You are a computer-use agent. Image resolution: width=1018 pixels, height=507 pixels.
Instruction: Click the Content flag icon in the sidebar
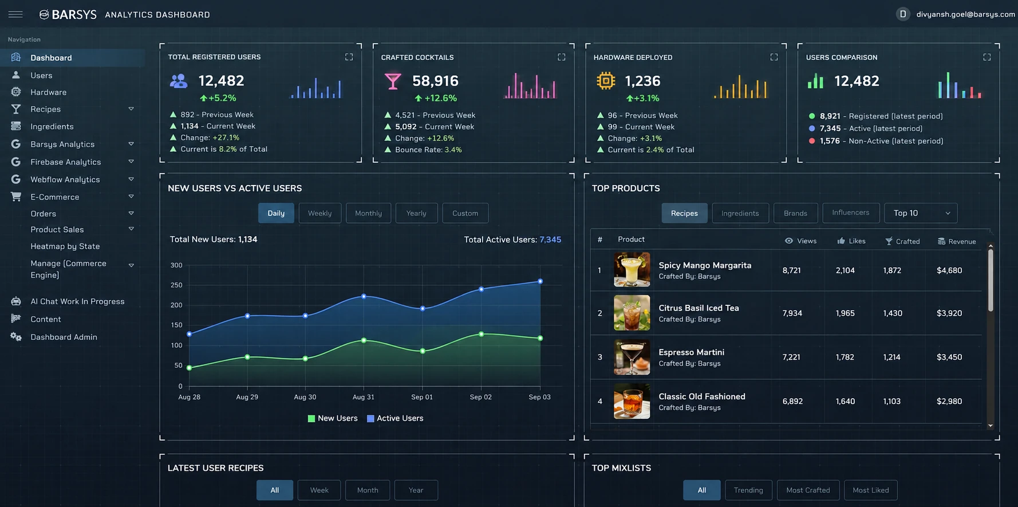click(x=16, y=319)
